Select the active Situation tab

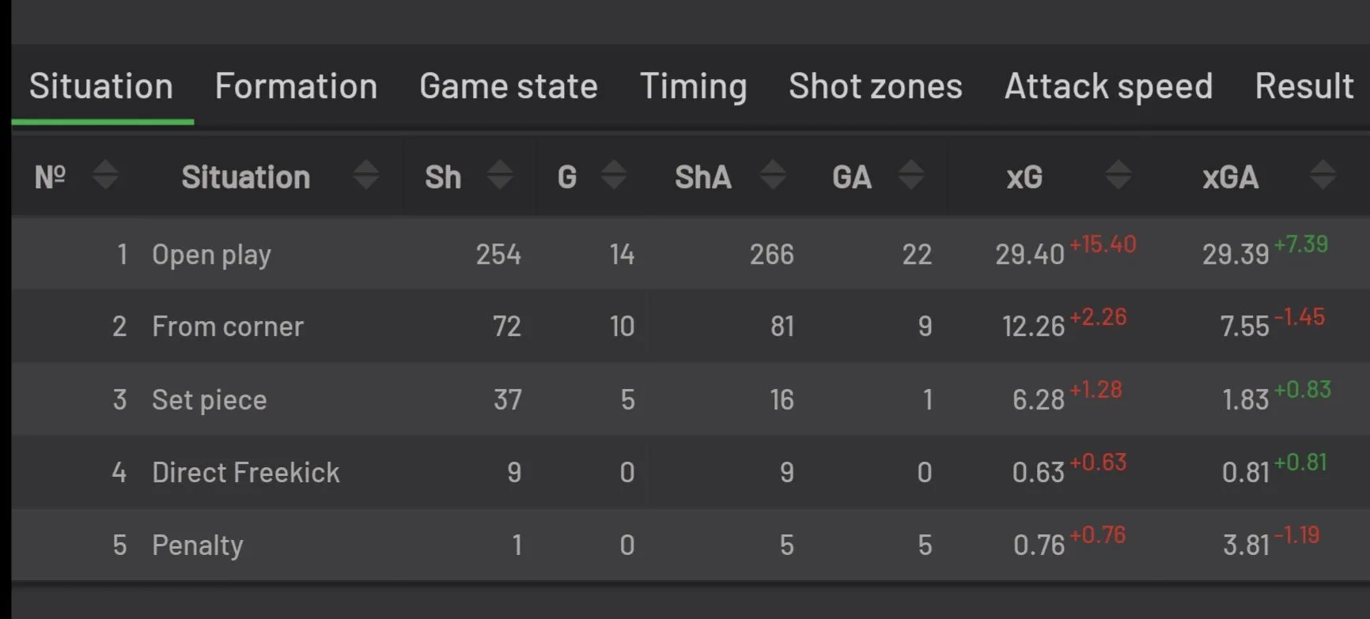(x=101, y=86)
